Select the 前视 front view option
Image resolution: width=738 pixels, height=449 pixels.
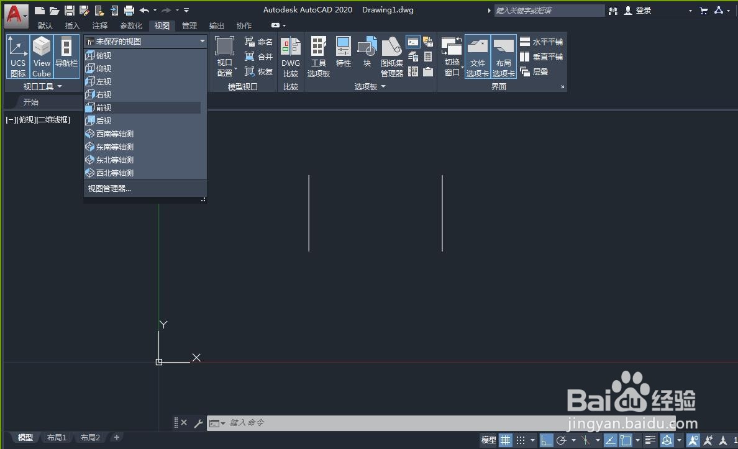pos(143,108)
